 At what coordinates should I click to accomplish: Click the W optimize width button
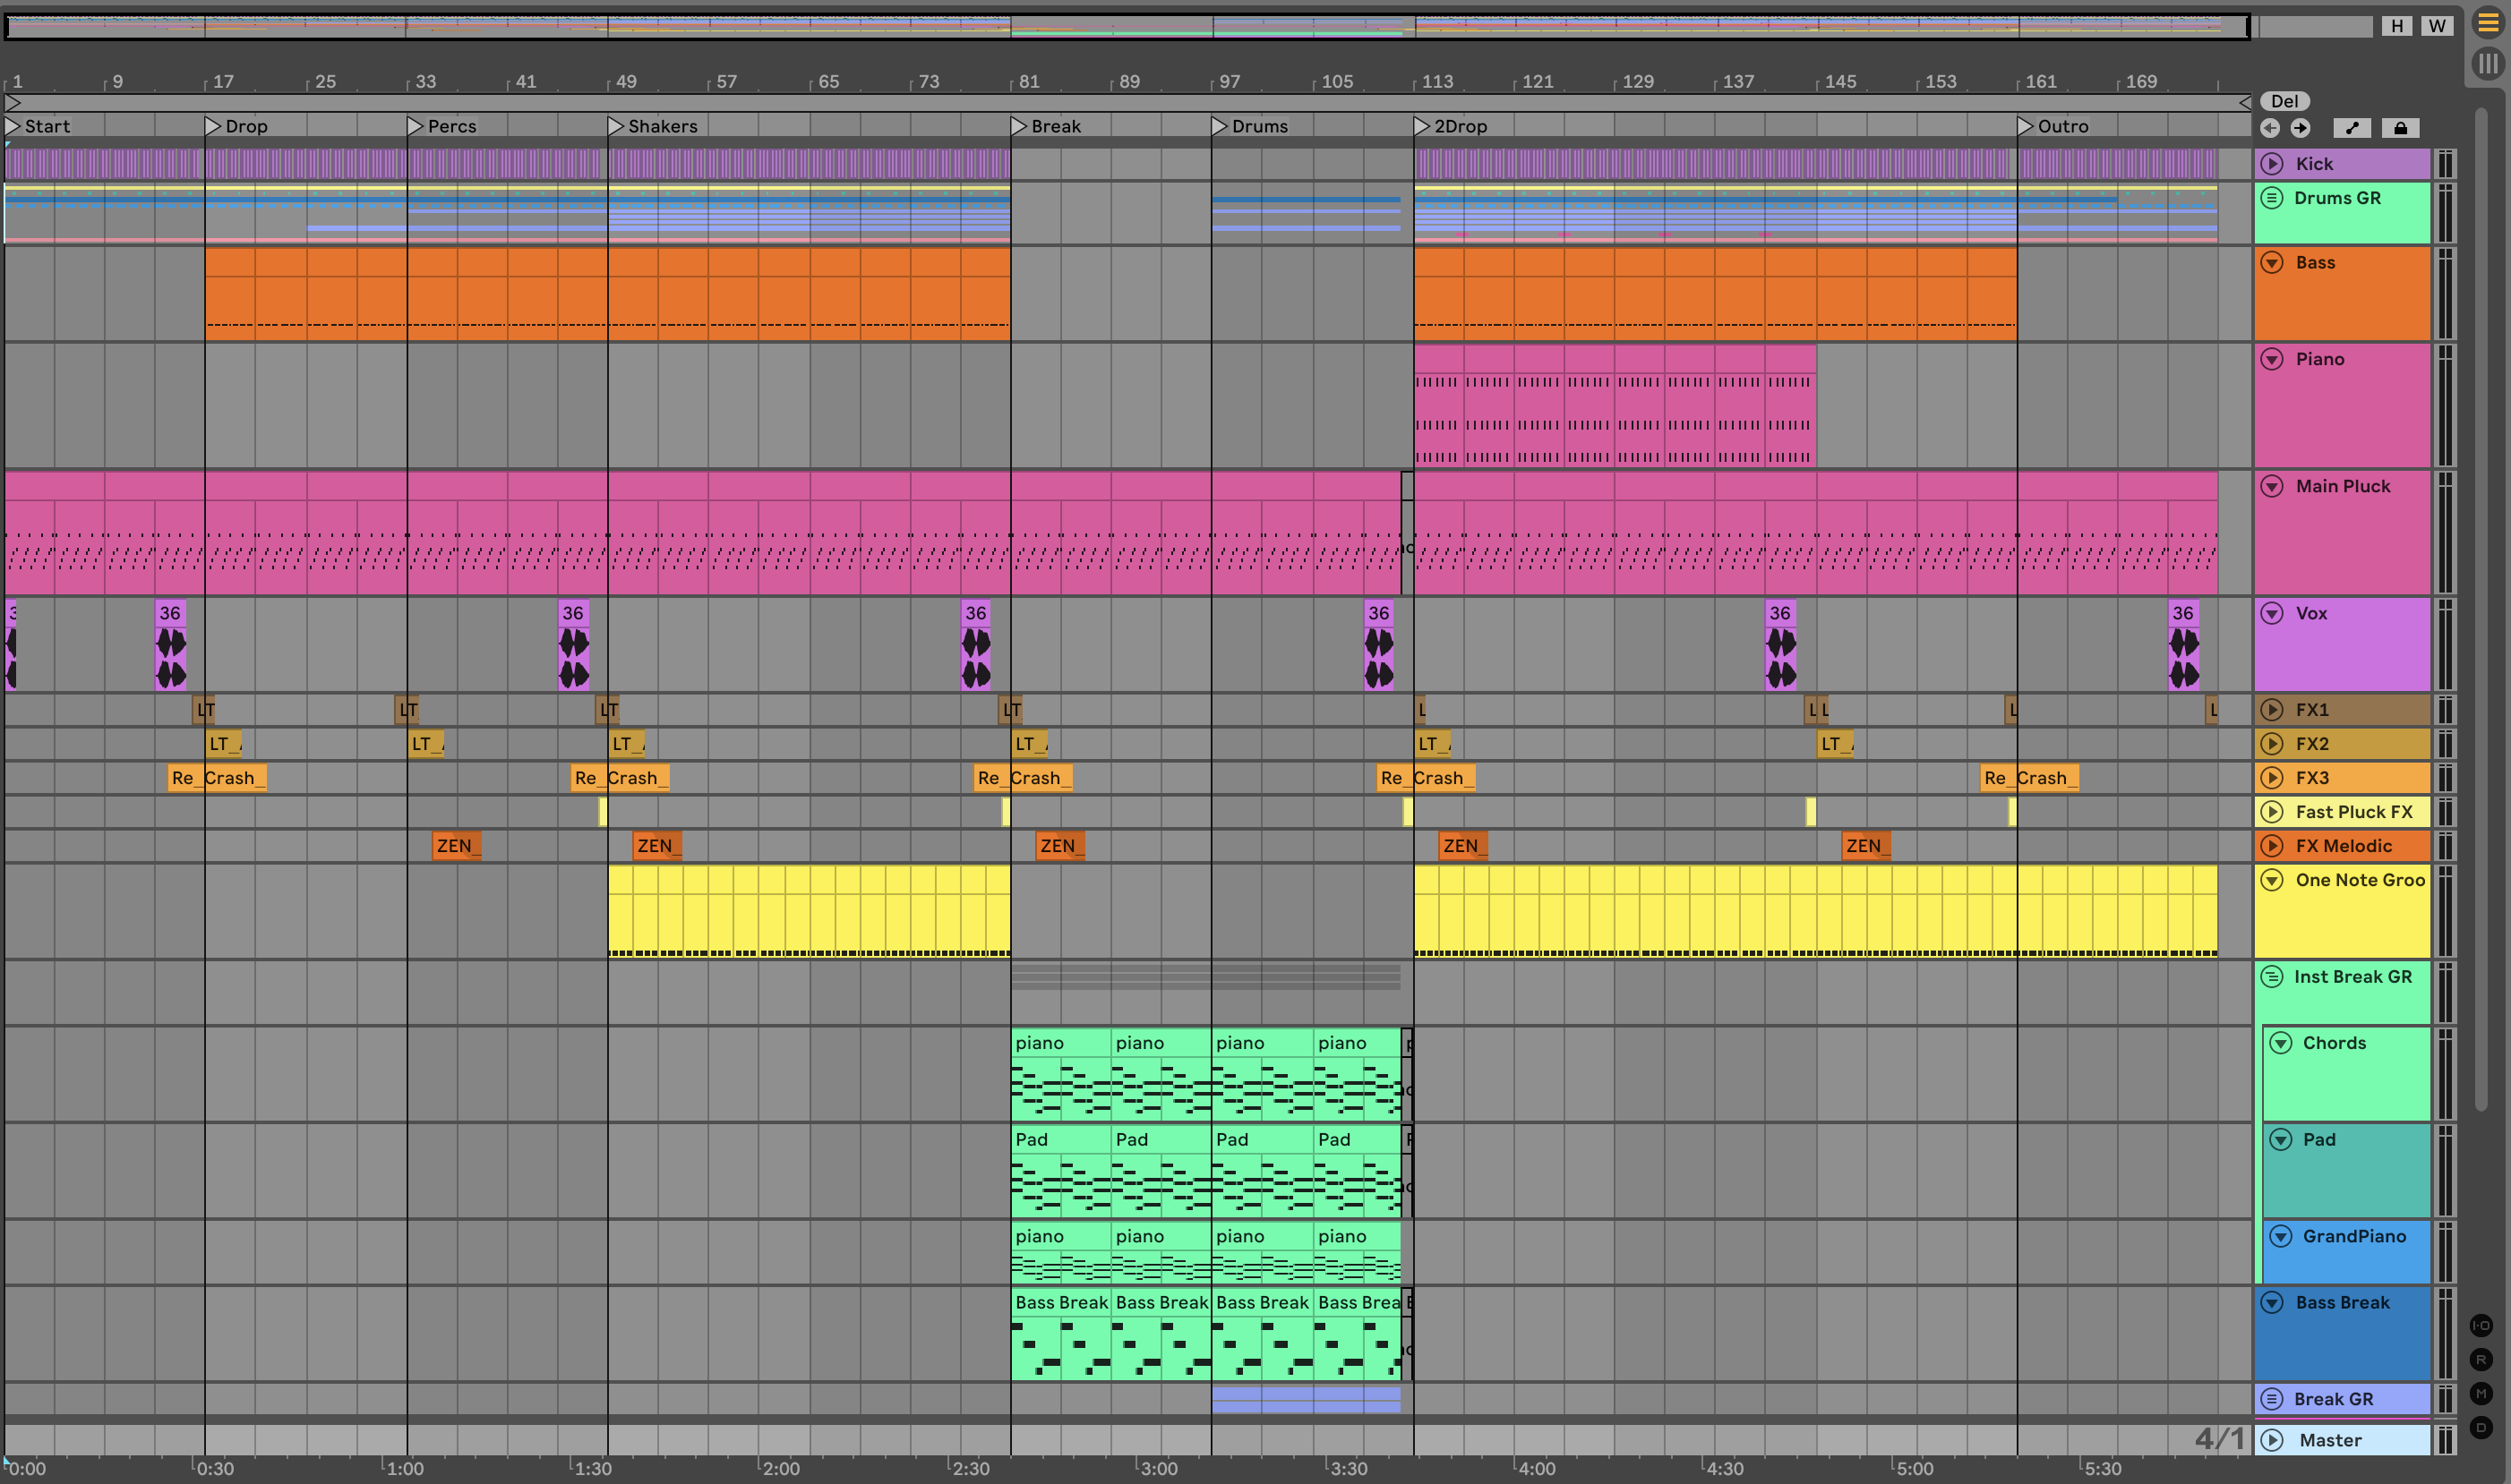tap(2437, 26)
